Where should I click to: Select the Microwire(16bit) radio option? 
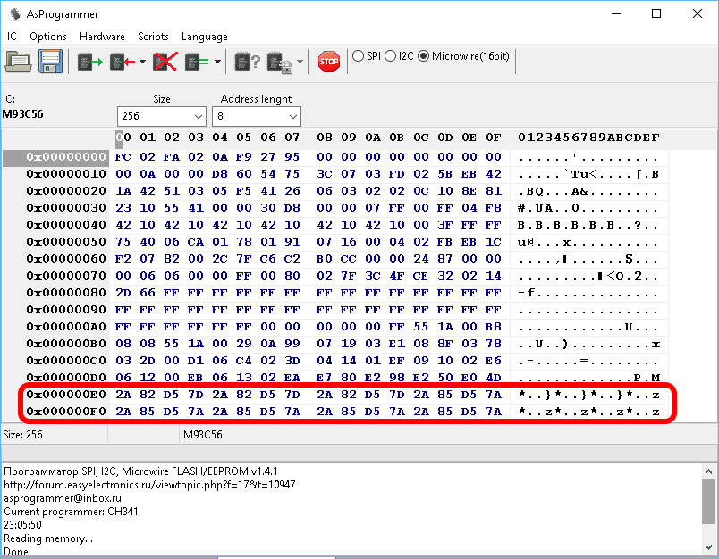tap(424, 55)
